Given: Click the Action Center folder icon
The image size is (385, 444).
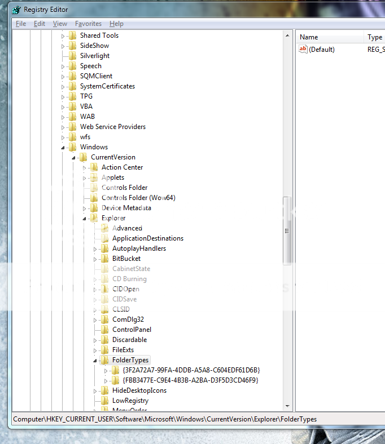Looking at the screenshot, I should click(x=94, y=168).
